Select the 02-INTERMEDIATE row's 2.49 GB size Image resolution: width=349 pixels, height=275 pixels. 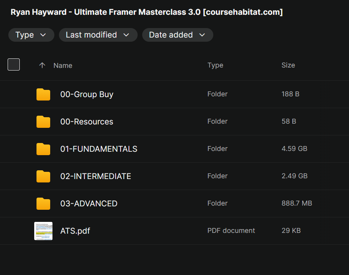294,176
